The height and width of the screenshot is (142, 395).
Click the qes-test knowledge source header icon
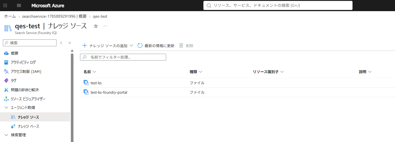(8, 28)
